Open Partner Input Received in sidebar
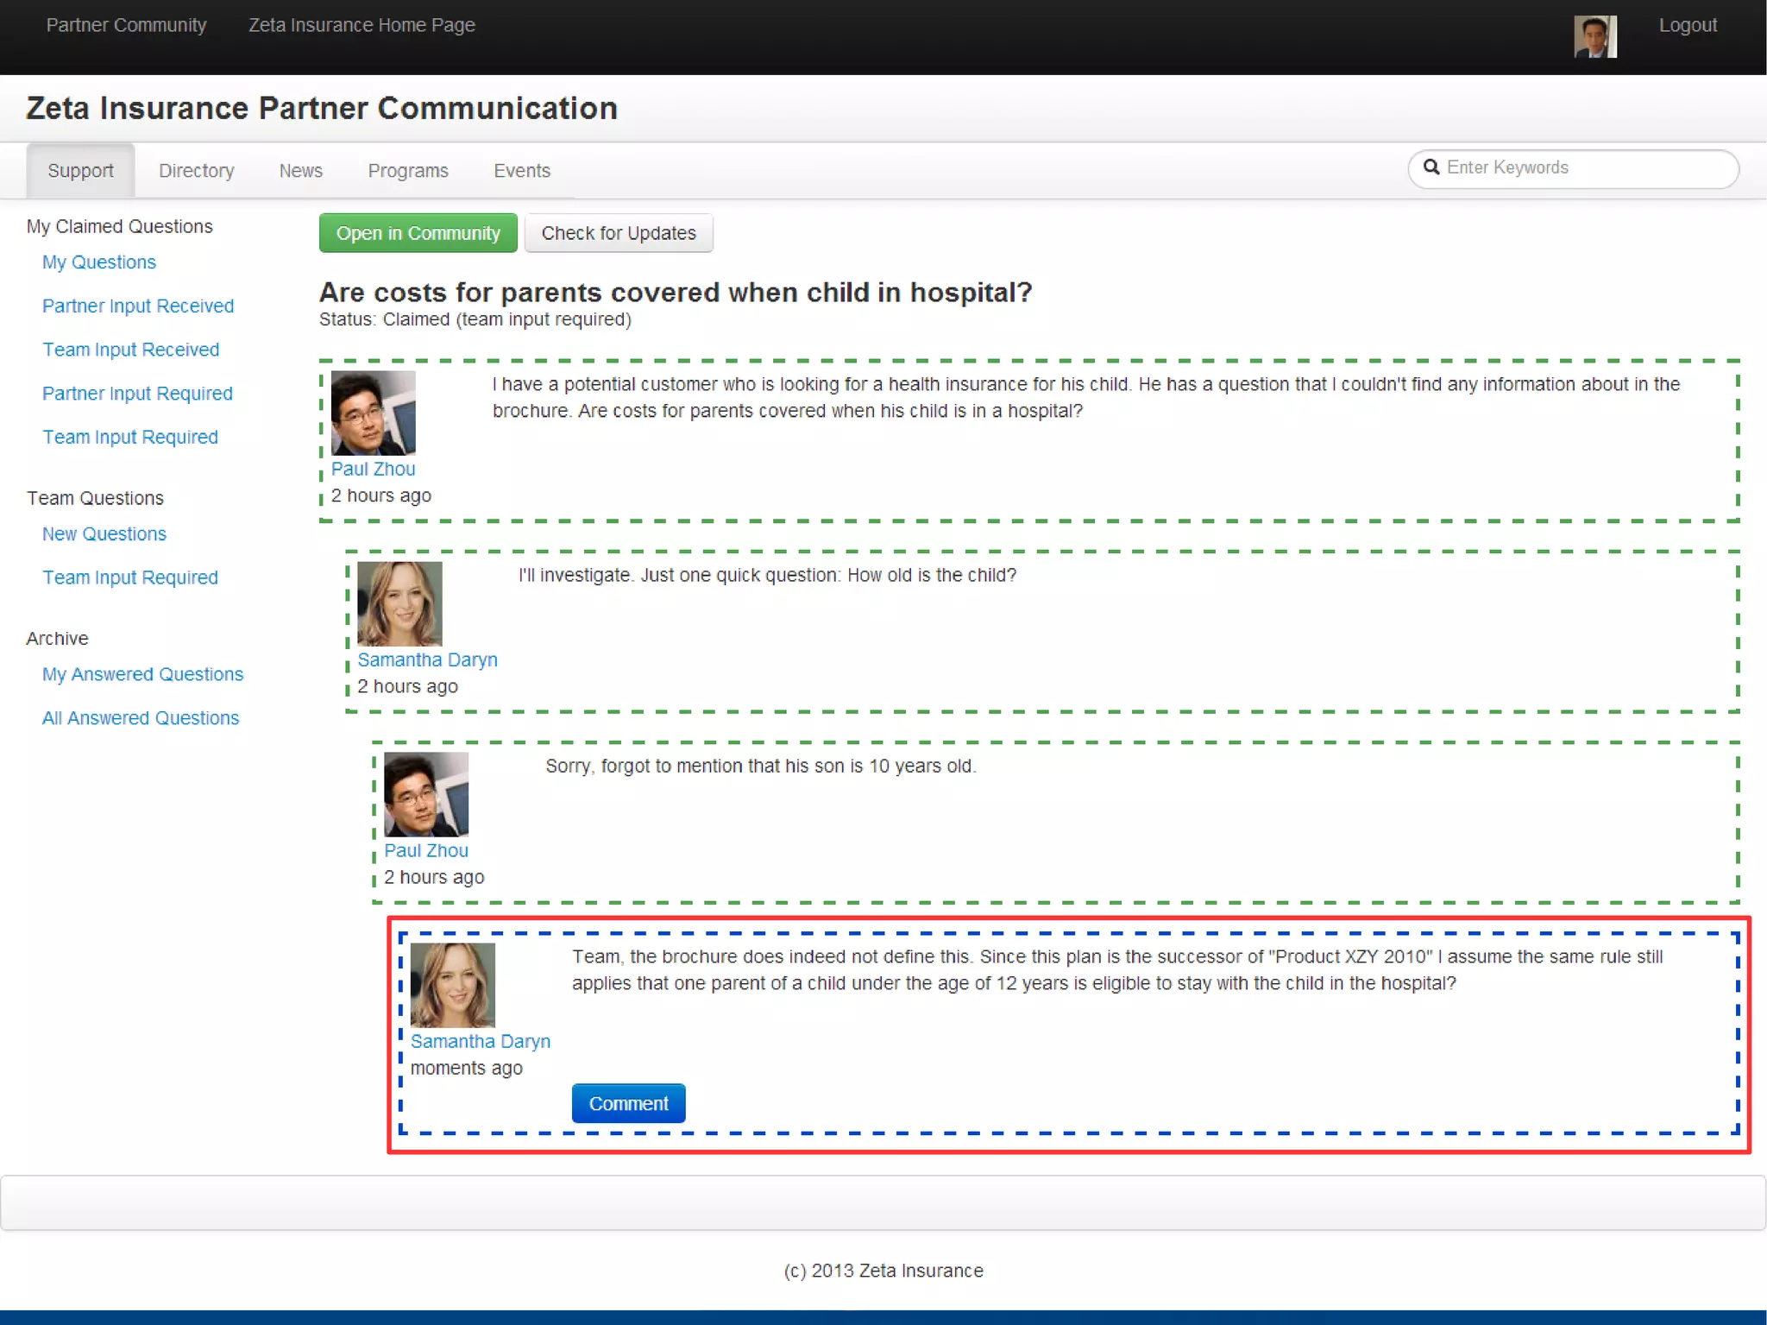Screen dimensions: 1767x1325 coord(138,306)
